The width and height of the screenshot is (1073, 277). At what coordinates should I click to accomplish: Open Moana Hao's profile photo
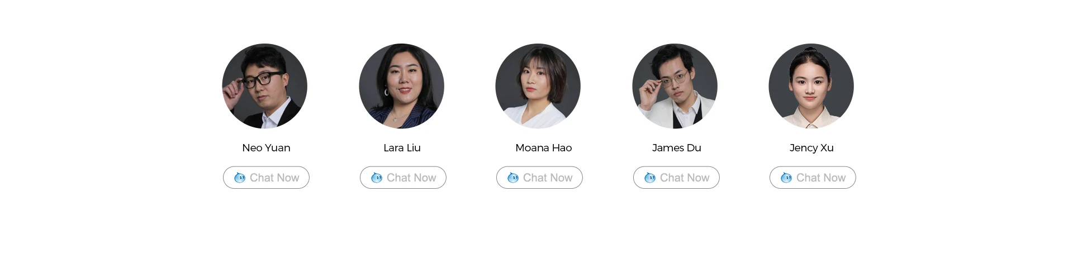tap(538, 86)
